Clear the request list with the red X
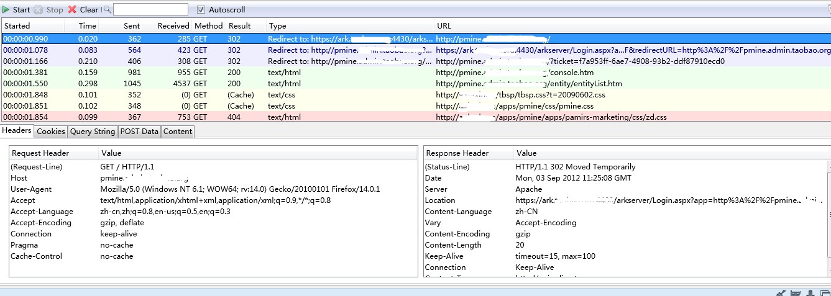Viewport: 831px width, 296px height. click(x=72, y=9)
